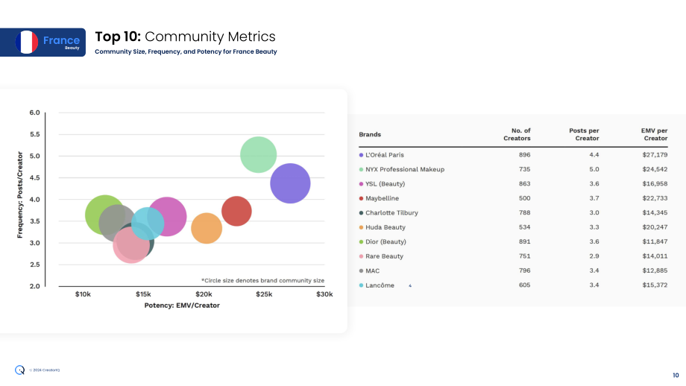Click the NYX Professional Makeup brand name
The height and width of the screenshot is (386, 686).
(x=405, y=169)
